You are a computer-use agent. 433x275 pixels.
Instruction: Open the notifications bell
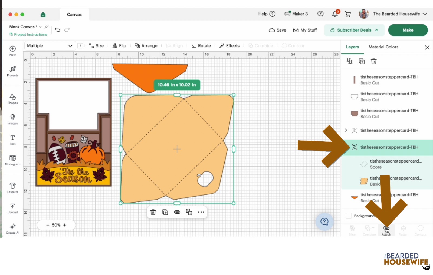335,14
